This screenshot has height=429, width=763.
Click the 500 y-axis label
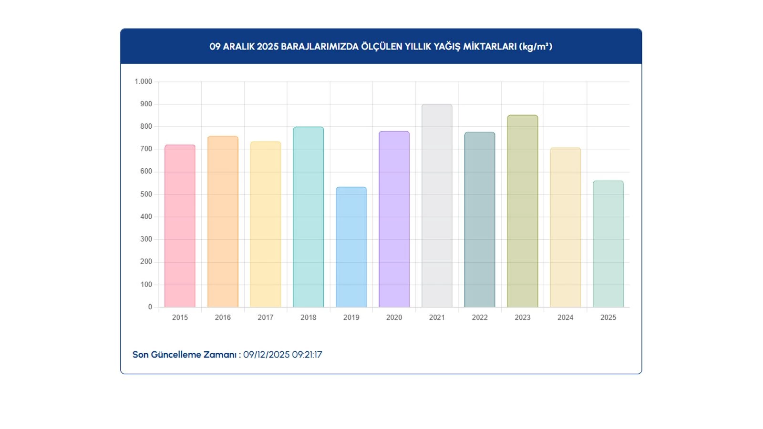tap(146, 194)
